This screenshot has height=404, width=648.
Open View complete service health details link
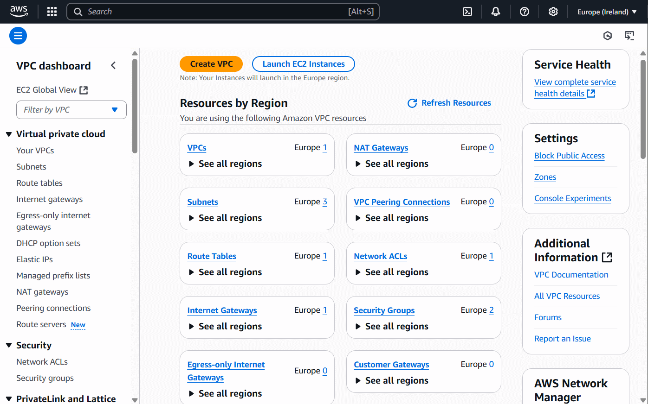(575, 88)
